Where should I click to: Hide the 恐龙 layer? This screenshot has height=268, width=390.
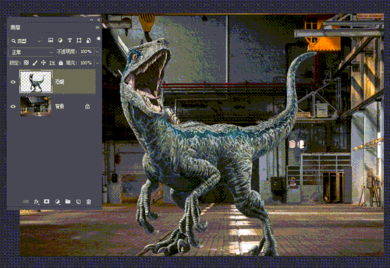13,82
